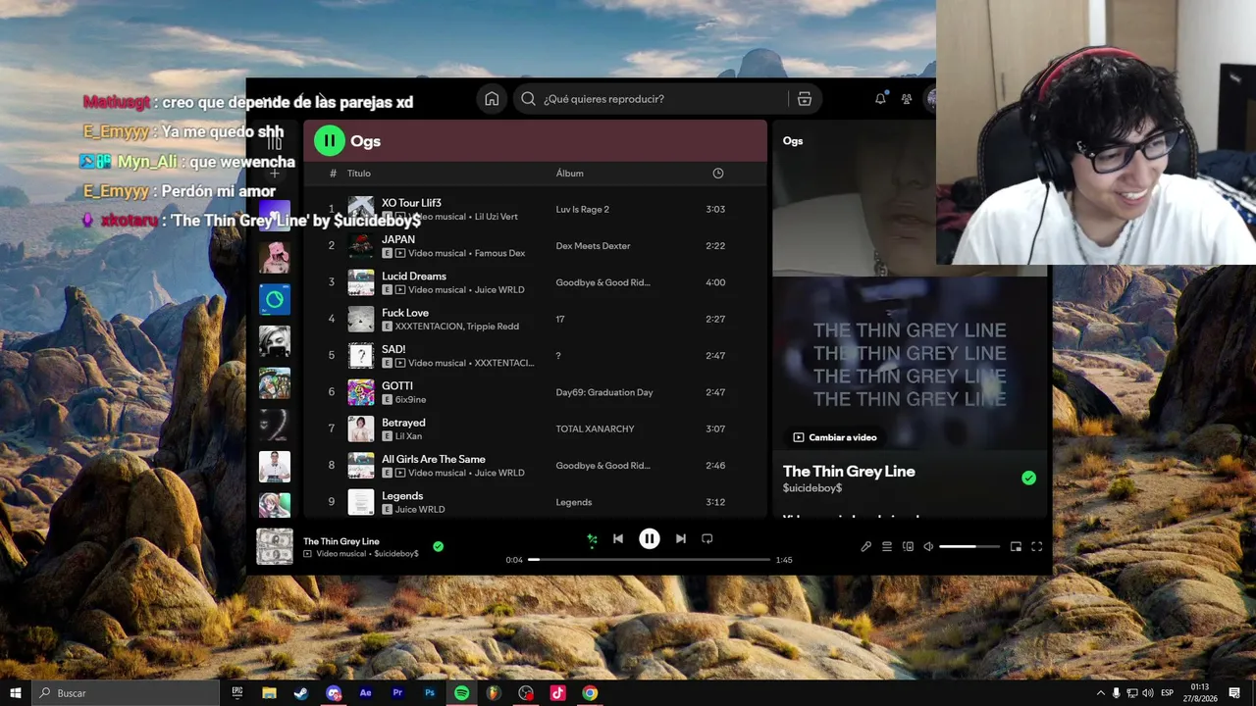The width and height of the screenshot is (1256, 706).
Task: Open Premiere Pro from taskbar
Action: pos(397,693)
